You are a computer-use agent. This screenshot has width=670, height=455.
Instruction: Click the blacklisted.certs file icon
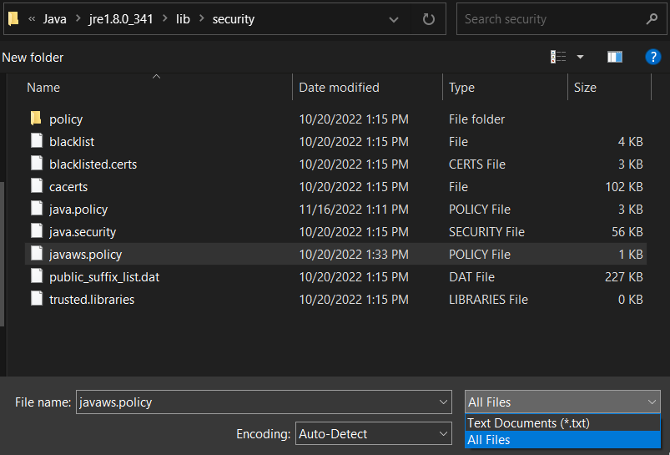point(37,164)
